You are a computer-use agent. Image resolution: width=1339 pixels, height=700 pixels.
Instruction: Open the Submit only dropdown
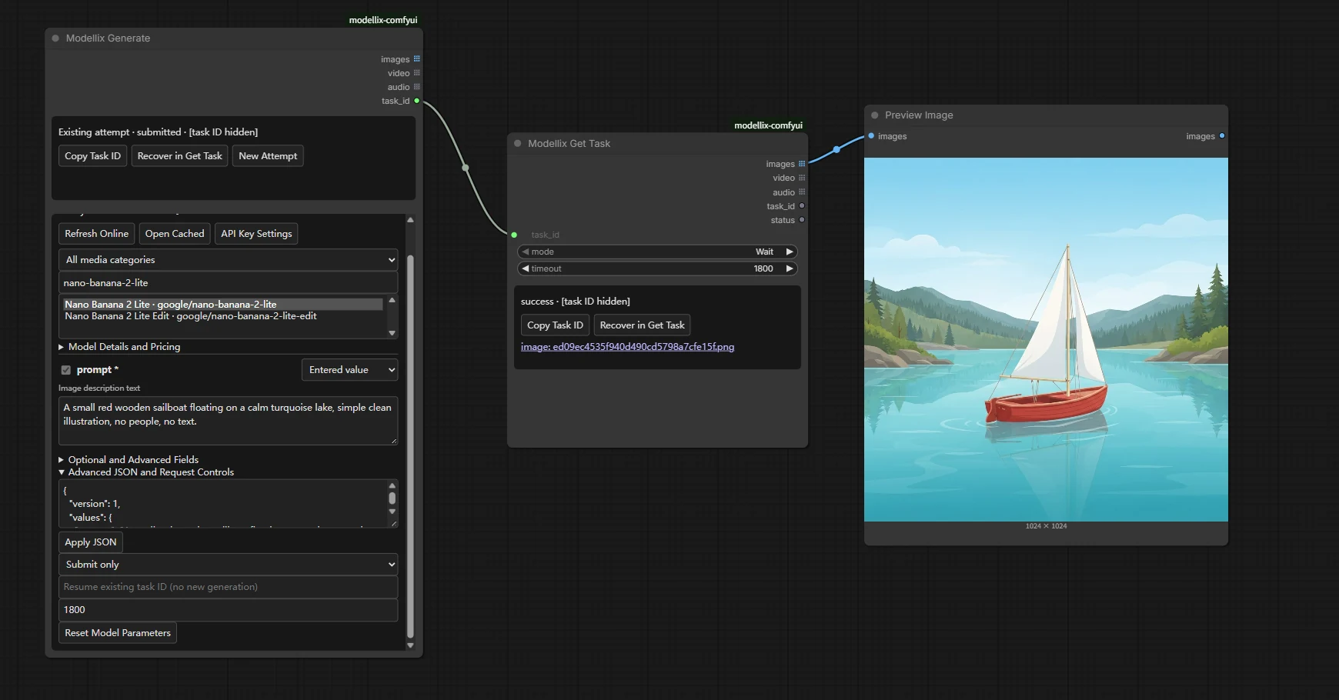tap(229, 565)
